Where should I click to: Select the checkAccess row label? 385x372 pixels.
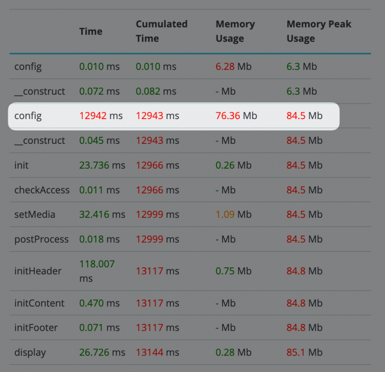click(42, 190)
